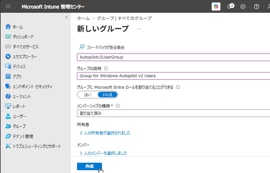Open ダッシュボード in the sidebar
Image resolution: width=270 pixels, height=173 pixels.
(23, 37)
